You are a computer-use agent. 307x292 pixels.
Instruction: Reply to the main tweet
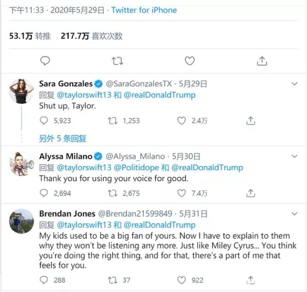[x=45, y=61]
